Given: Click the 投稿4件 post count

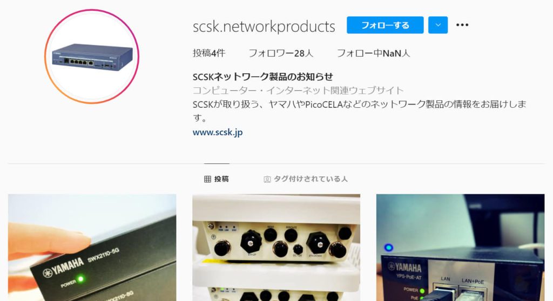Looking at the screenshot, I should (x=209, y=53).
